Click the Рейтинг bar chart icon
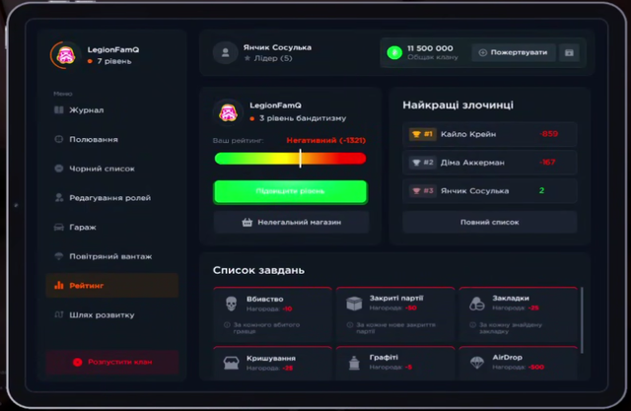631x411 pixels. click(x=59, y=285)
